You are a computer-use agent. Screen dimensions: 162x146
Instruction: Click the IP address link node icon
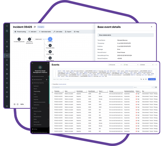pos(50,45)
